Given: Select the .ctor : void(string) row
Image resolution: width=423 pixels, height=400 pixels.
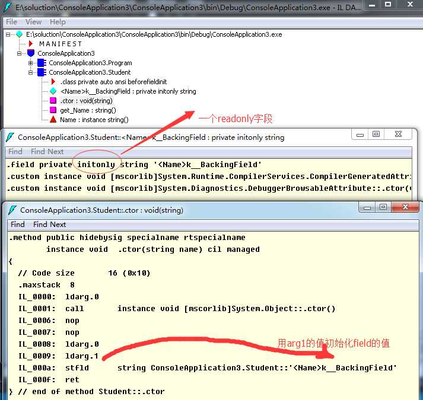Looking at the screenshot, I should point(86,101).
